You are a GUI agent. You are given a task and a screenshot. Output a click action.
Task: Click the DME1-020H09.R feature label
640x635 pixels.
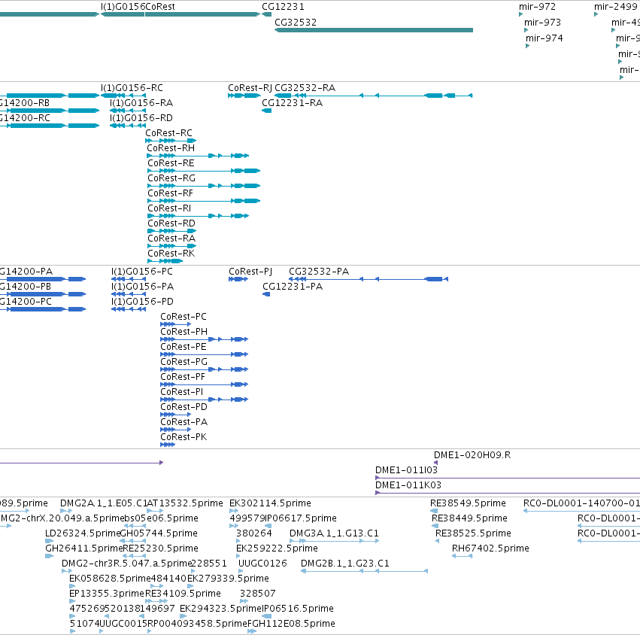coord(472,455)
